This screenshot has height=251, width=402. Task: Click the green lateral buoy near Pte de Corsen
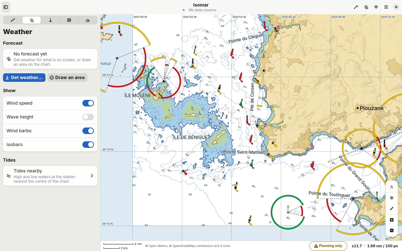pyautogui.click(x=241, y=103)
